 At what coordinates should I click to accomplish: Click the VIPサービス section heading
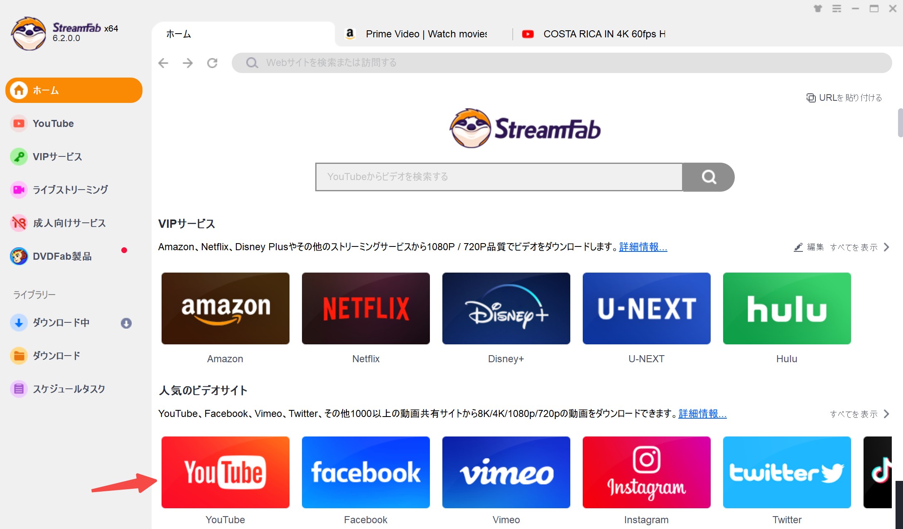click(186, 224)
